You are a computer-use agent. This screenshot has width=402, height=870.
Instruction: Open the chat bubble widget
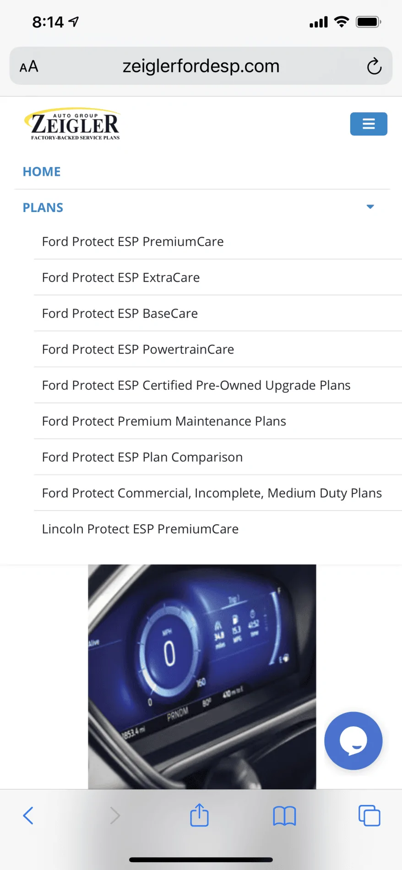pyautogui.click(x=353, y=740)
